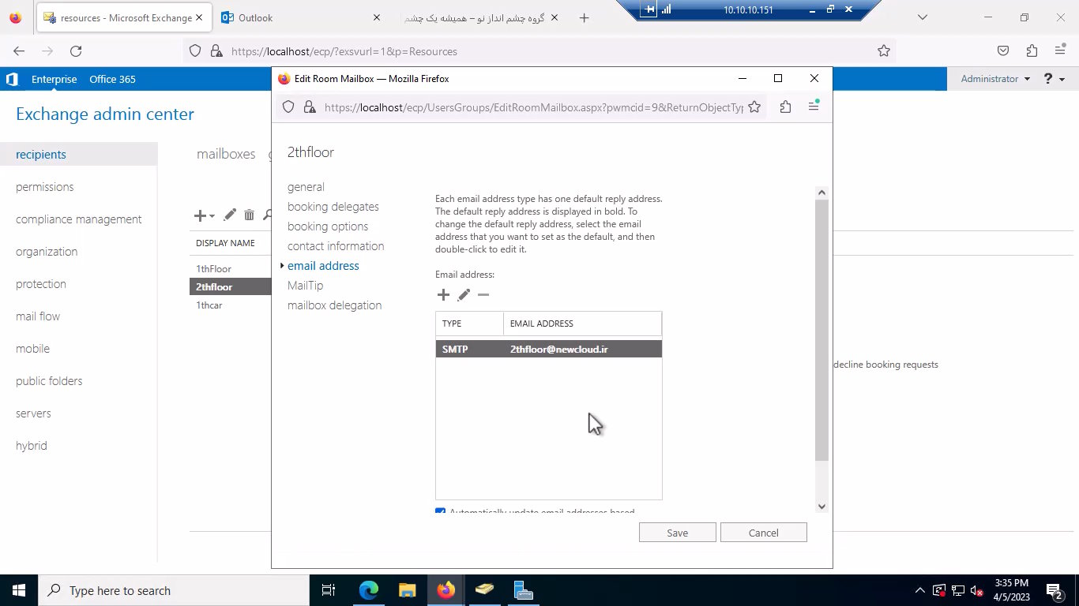
Task: Go back in main Firefox window
Action: (x=19, y=51)
